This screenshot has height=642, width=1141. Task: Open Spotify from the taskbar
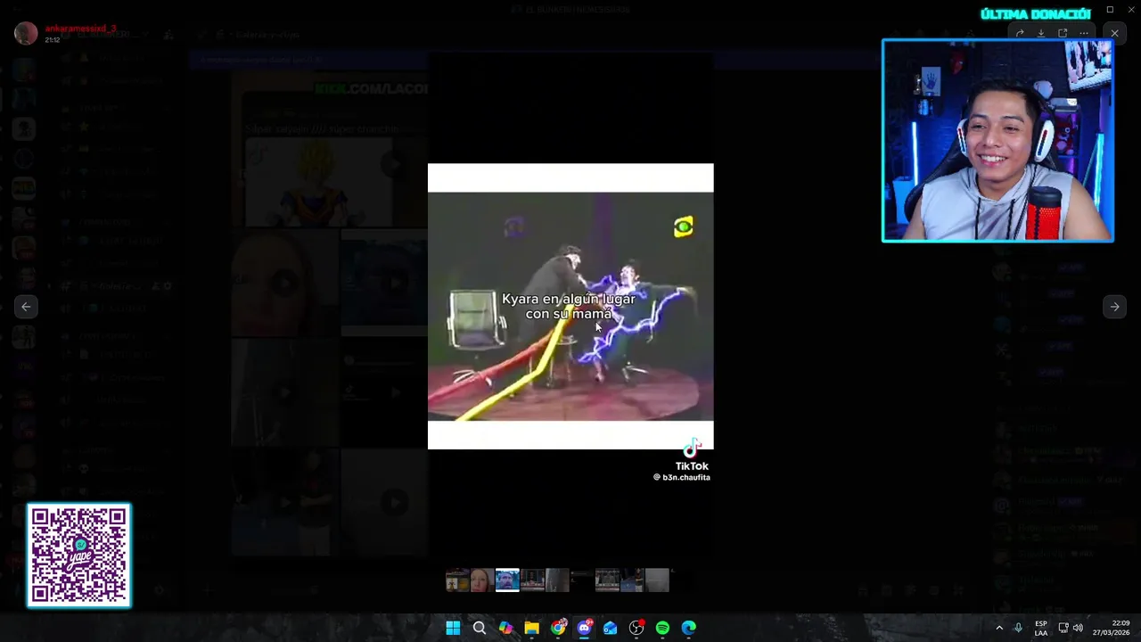click(663, 628)
